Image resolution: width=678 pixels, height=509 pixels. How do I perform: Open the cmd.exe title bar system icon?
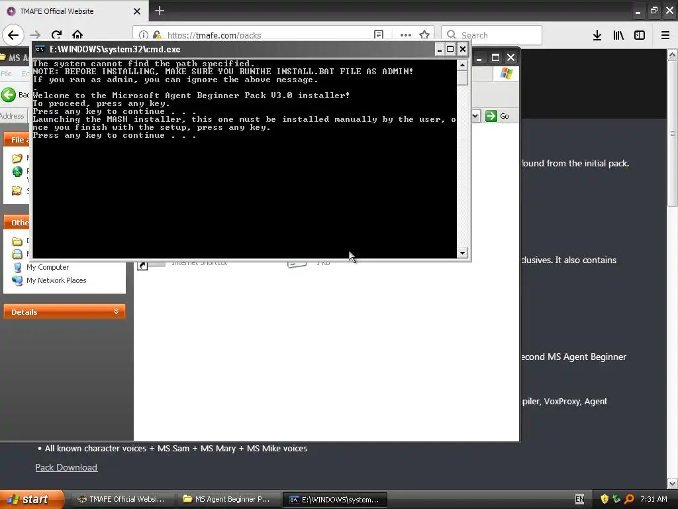[x=40, y=49]
